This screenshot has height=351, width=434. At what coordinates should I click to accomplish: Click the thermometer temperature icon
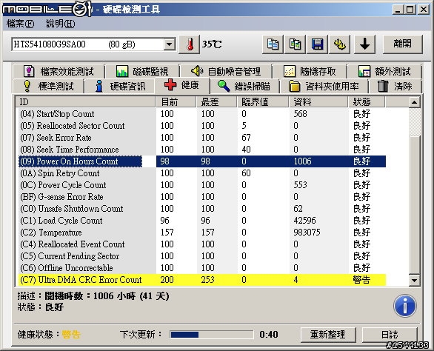pyautogui.click(x=190, y=44)
